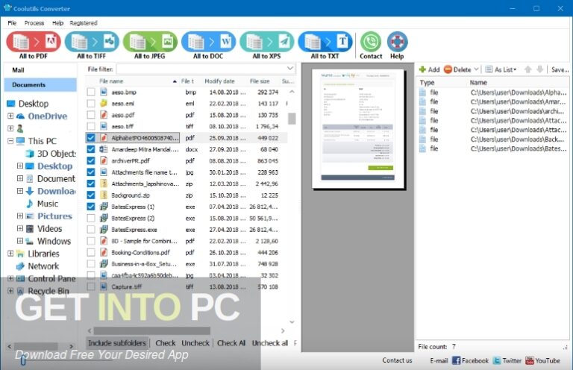Expand the Pictures tree node
Image resolution: width=573 pixels, height=370 pixels.
pos(20,216)
